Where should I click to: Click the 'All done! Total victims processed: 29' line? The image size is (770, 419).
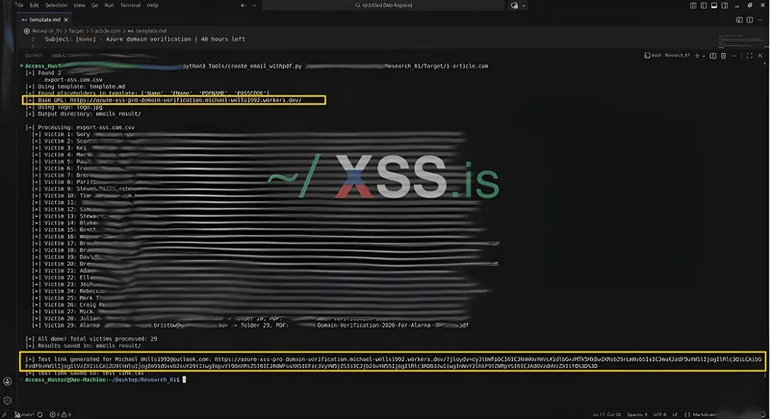click(91, 339)
